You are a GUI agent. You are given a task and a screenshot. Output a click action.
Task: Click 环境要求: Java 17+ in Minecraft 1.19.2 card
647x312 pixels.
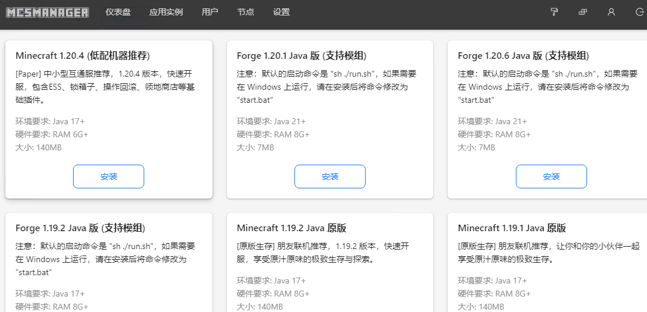[x=271, y=281]
